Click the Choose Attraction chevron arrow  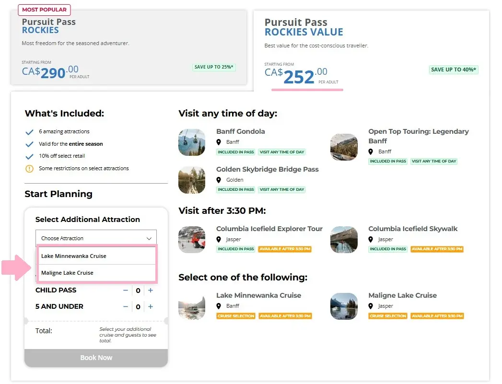point(149,238)
